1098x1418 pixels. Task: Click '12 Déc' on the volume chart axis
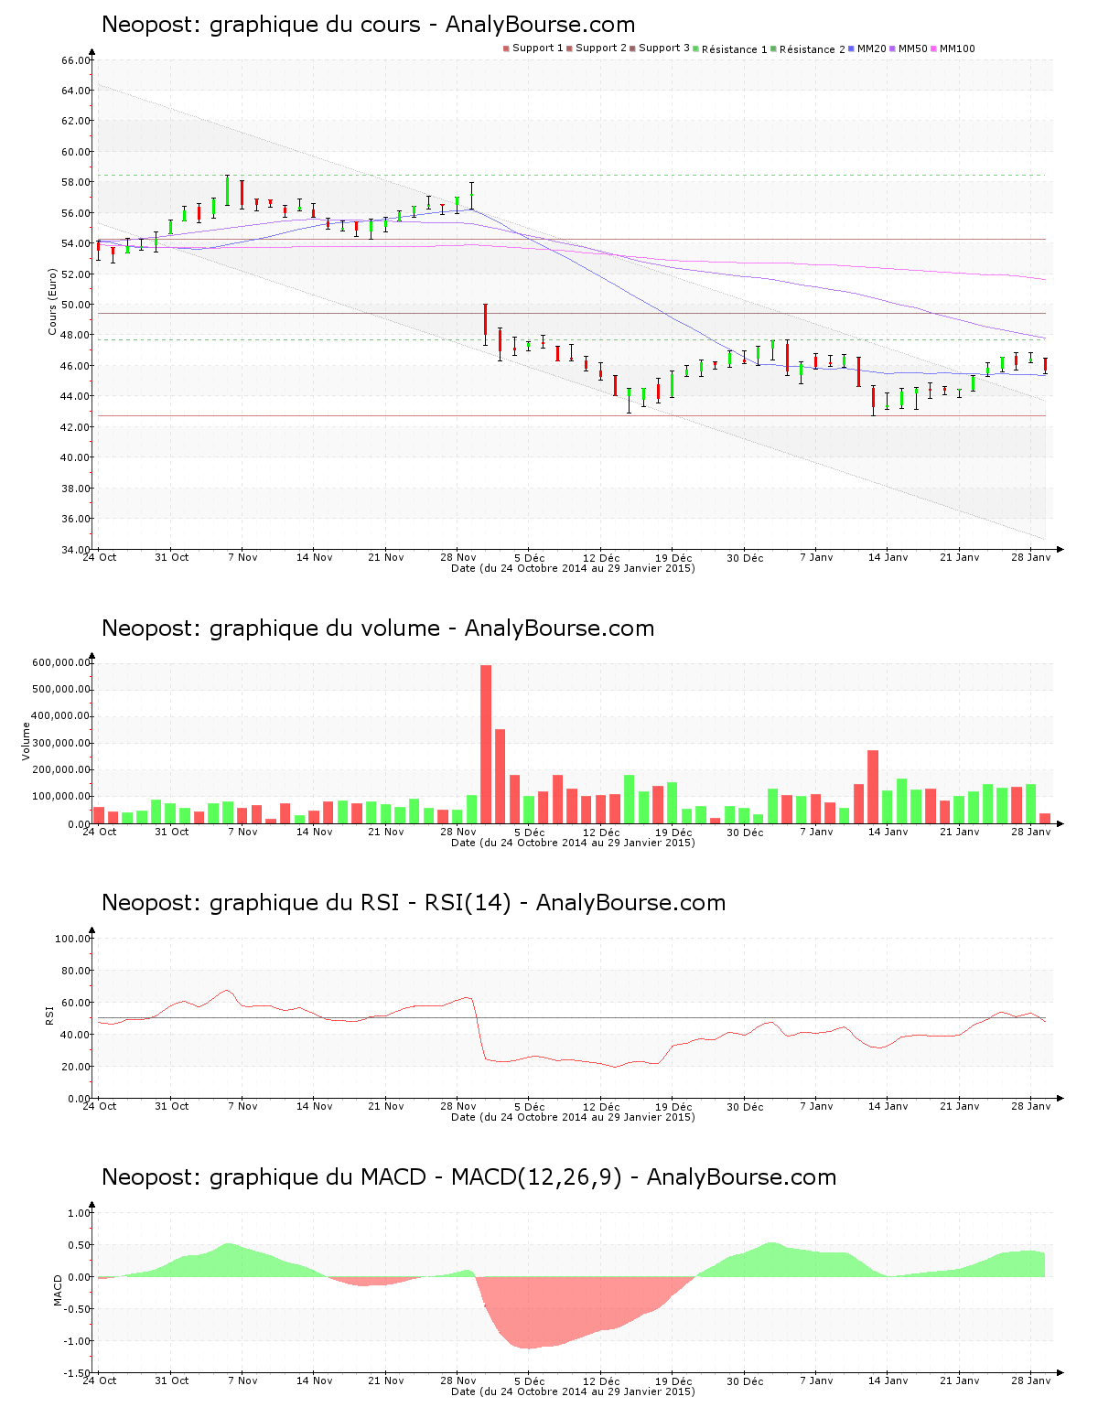pos(601,833)
